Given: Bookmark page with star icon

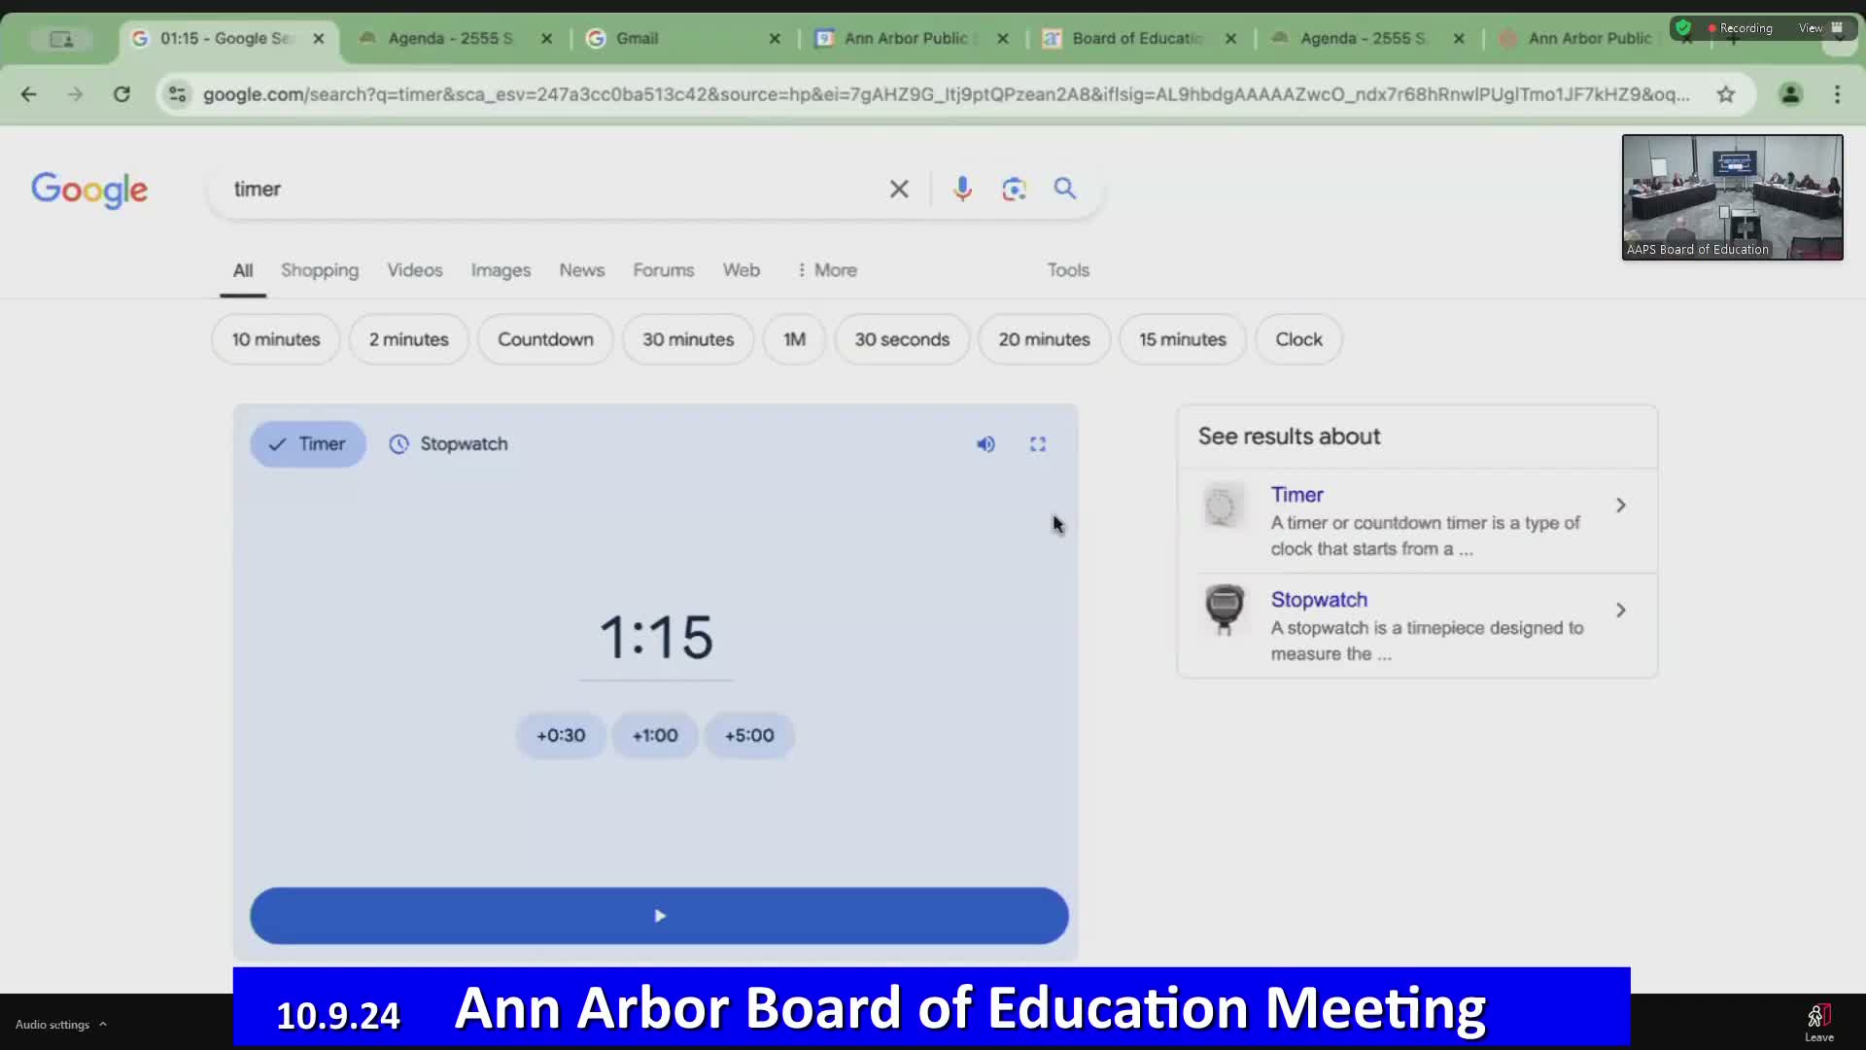Looking at the screenshot, I should 1725,94.
